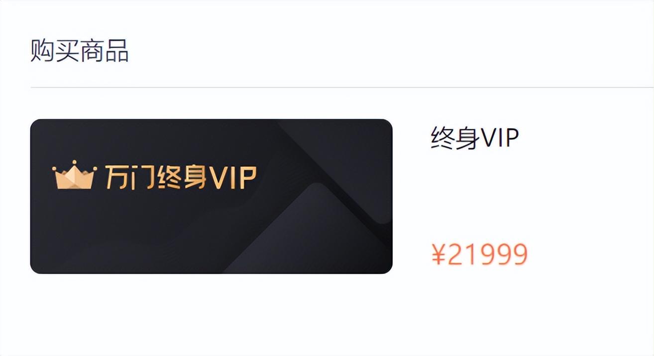Click the 购买 characters in the heading
The height and width of the screenshot is (356, 654).
click(x=55, y=51)
